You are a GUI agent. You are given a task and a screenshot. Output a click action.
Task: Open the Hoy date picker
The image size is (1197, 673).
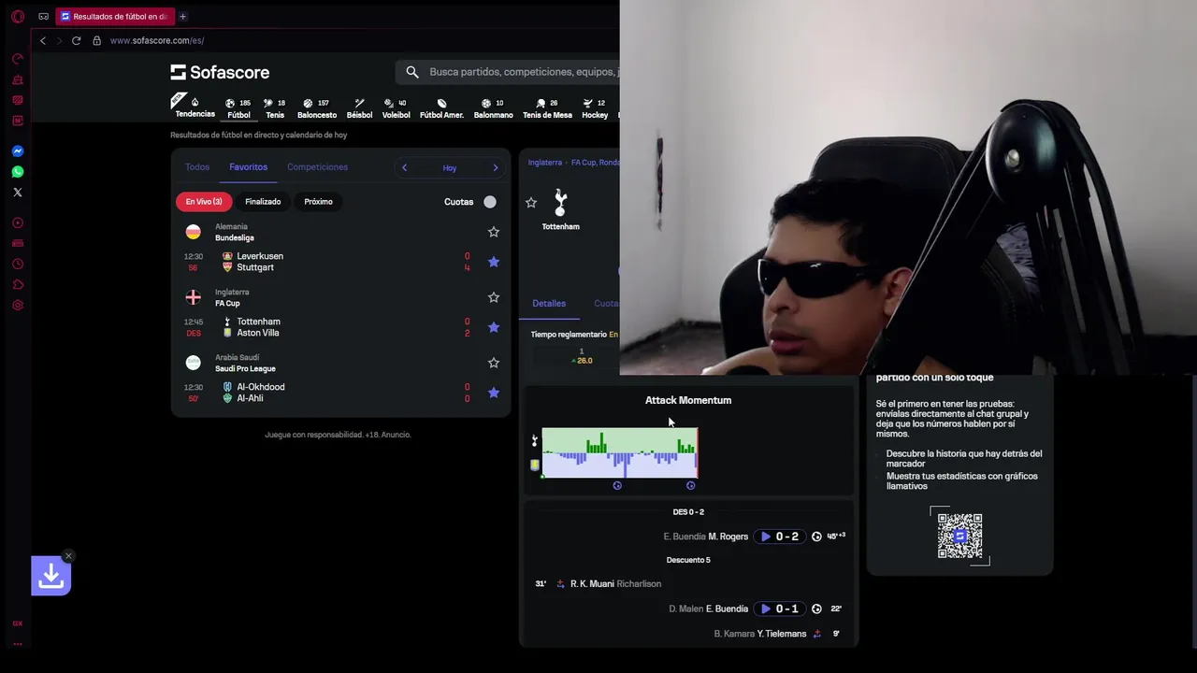pos(450,168)
